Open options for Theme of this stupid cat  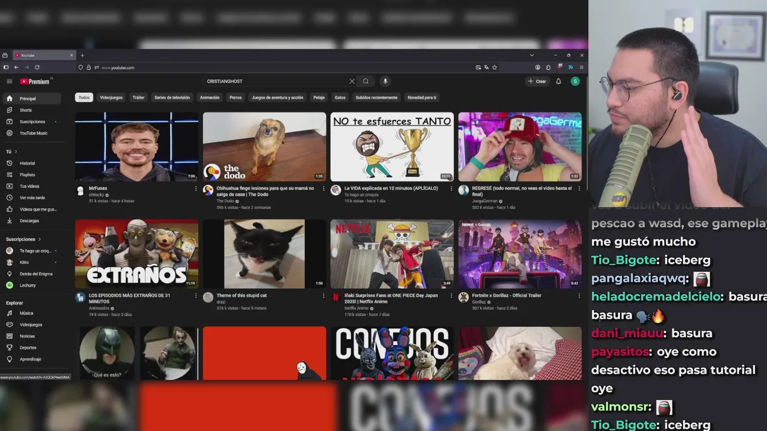[x=324, y=296]
